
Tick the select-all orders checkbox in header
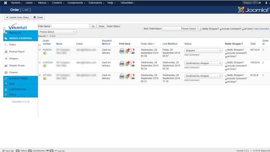(x=40, y=45)
